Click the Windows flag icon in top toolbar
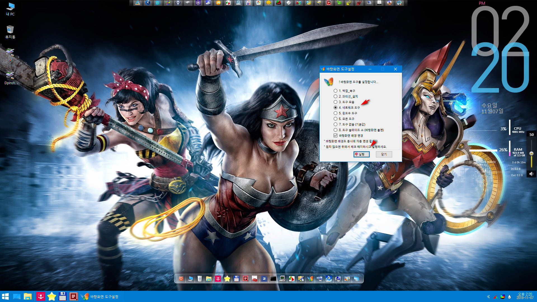Viewport: 537px width, 302px height. (258, 3)
